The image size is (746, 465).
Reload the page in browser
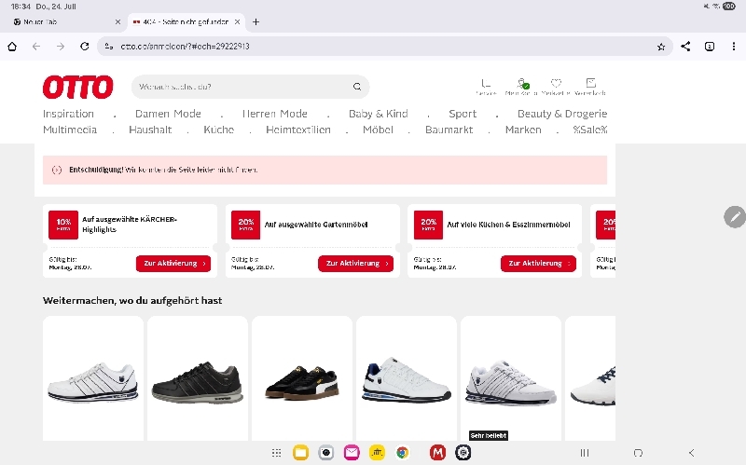(x=84, y=46)
